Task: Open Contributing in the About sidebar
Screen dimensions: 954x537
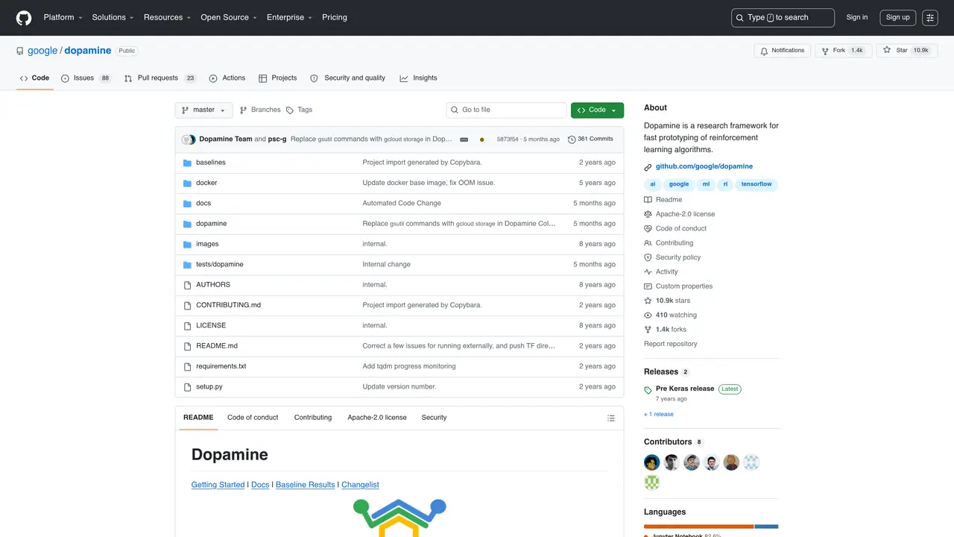Action: click(x=669, y=243)
